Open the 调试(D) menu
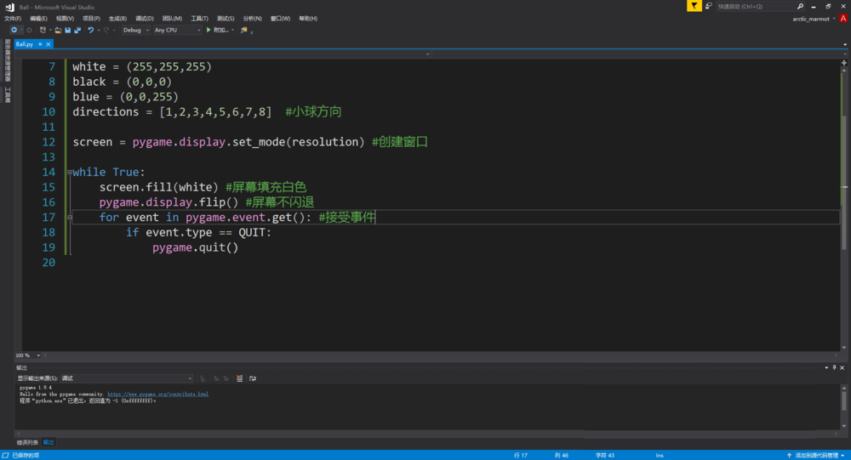851x460 pixels. [x=145, y=19]
